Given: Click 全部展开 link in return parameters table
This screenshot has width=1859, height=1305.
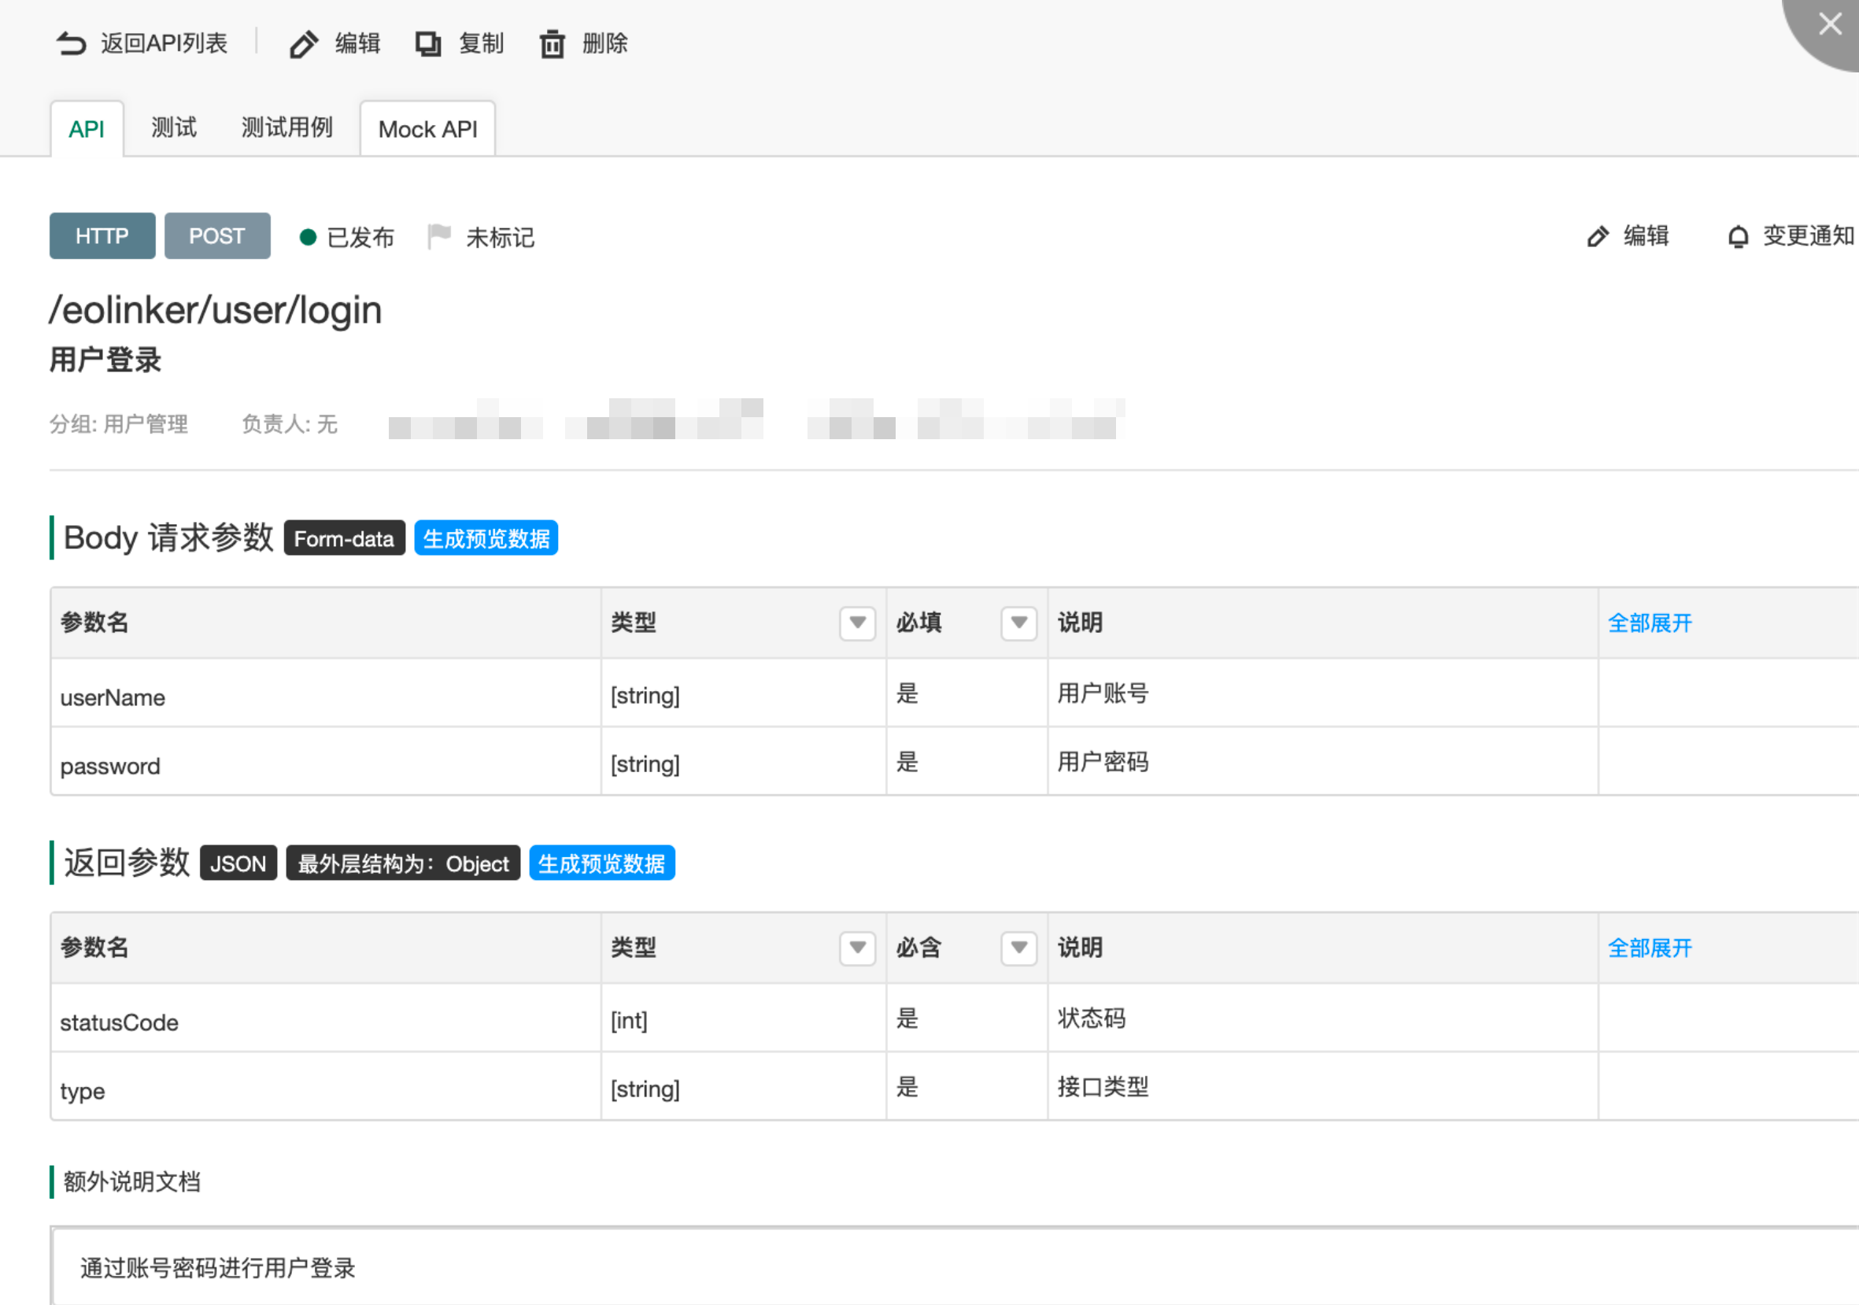Looking at the screenshot, I should [1649, 947].
